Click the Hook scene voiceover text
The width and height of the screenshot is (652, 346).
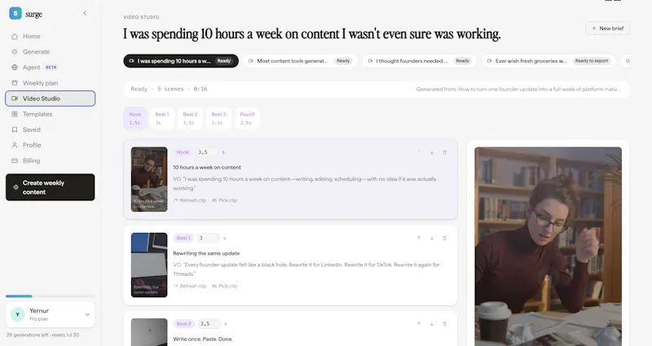305,184
